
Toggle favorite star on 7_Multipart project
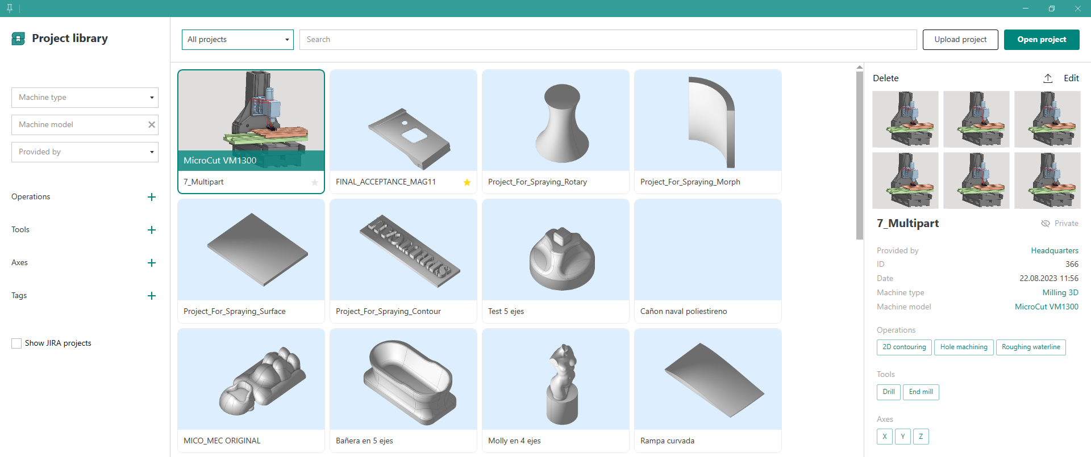coord(315,182)
